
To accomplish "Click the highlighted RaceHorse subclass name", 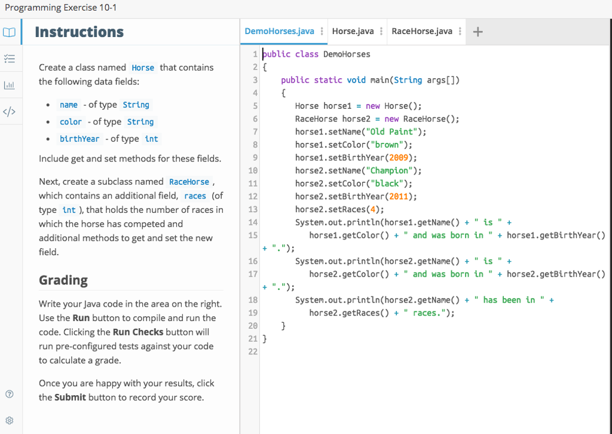I will point(189,182).
